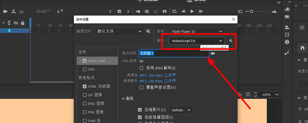Screen dimensions: 308x123
Task: Click the highlight layers dot icon
Action: (x=3, y=23)
